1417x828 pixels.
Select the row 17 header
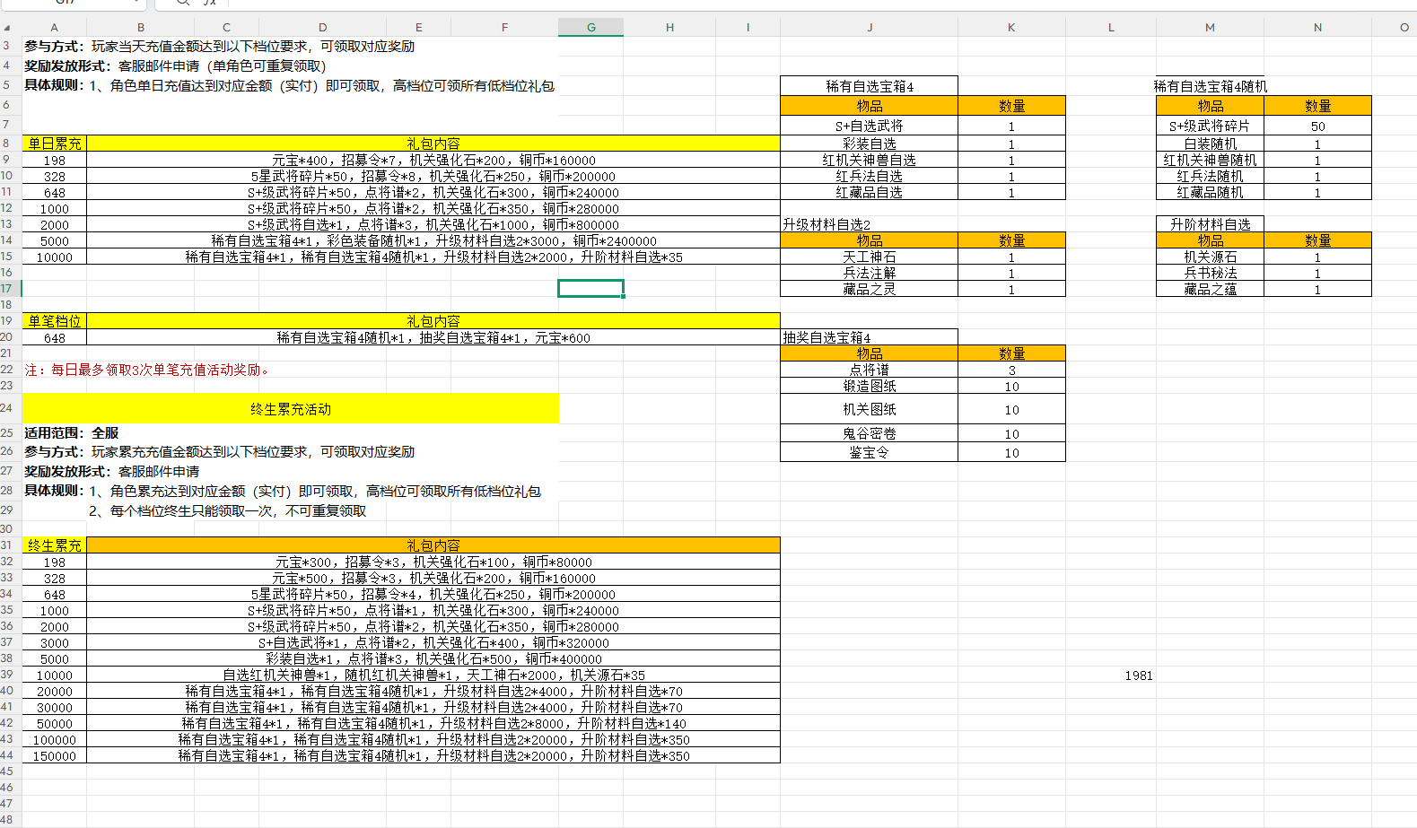tap(7, 289)
